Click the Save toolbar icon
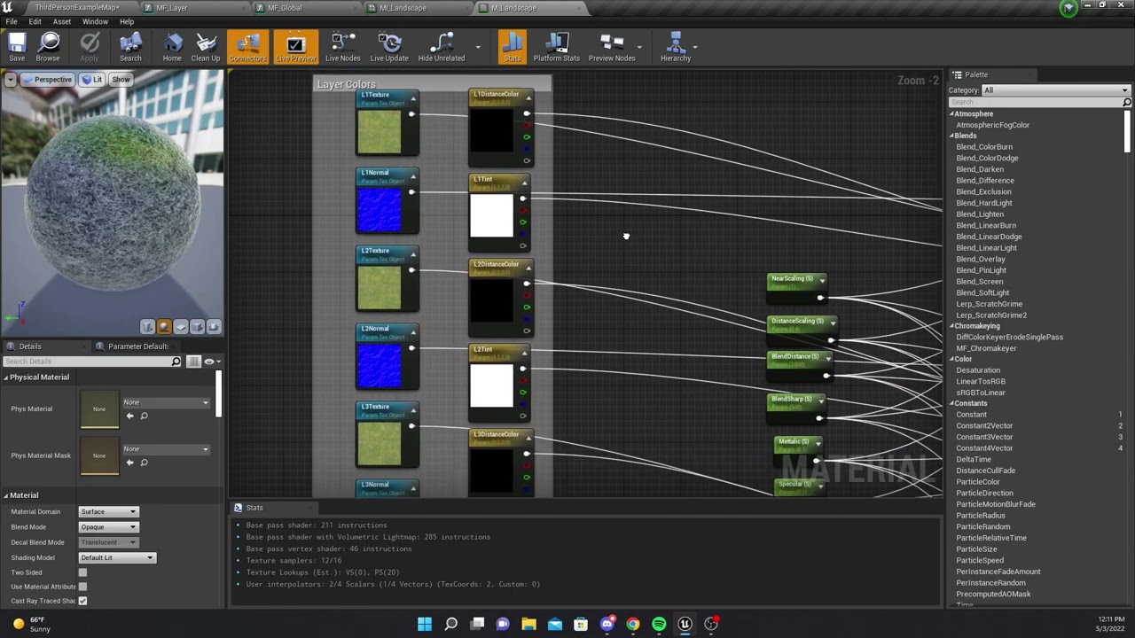 click(17, 47)
